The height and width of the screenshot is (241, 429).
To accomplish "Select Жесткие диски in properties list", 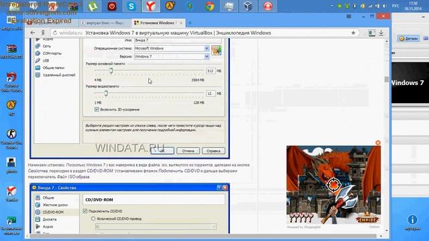I will (x=55, y=205).
